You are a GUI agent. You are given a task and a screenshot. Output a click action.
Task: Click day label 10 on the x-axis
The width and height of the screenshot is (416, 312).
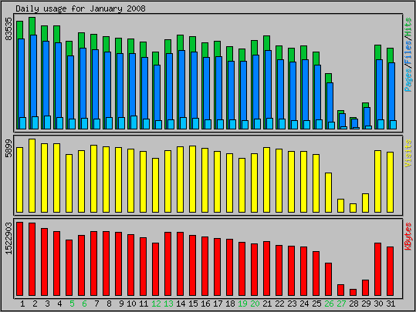click(x=131, y=304)
